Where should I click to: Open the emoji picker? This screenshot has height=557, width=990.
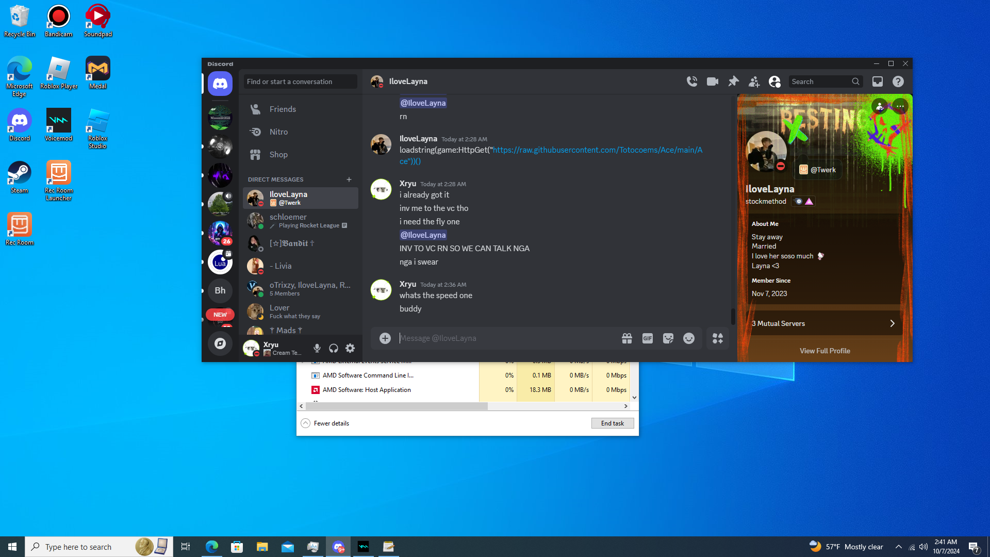689,338
